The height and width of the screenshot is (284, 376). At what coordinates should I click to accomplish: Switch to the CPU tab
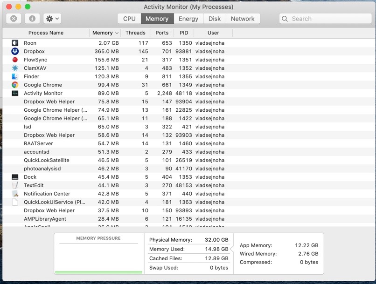[x=129, y=19]
